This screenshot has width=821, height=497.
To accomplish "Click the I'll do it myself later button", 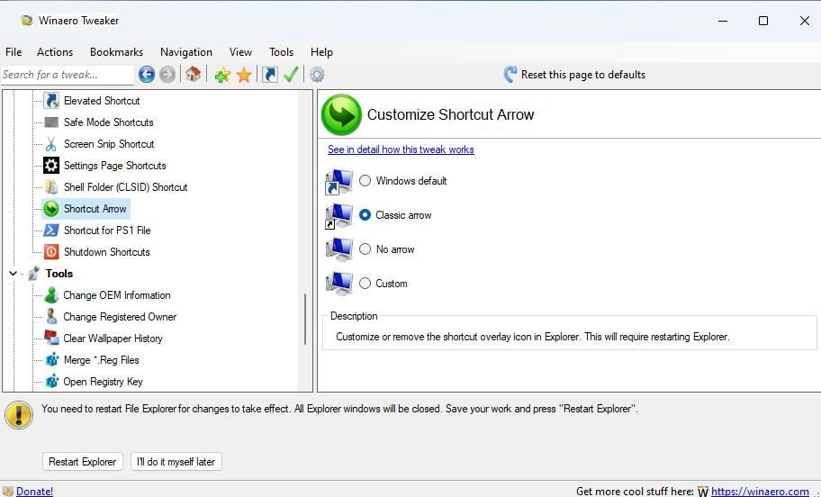I will pyautogui.click(x=176, y=462).
